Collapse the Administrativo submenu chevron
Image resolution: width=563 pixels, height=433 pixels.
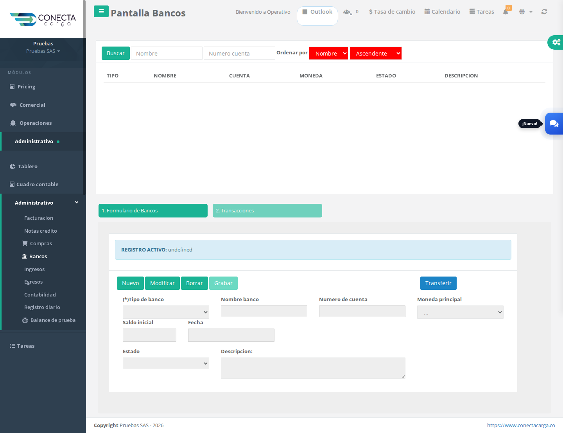77,203
